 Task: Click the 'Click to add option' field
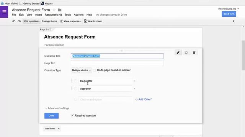[105, 100]
